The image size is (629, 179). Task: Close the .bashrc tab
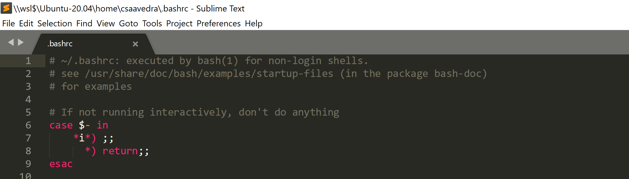pos(135,44)
